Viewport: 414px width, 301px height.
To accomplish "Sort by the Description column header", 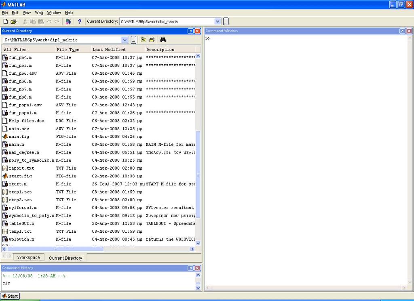I will 170,50.
